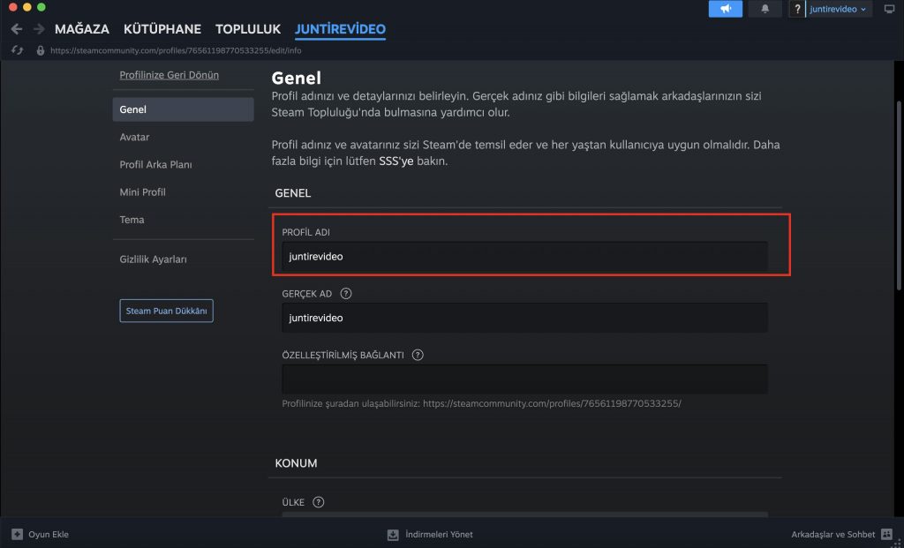Click İndirmeleri Yönet in the bottom bar

[440, 534]
